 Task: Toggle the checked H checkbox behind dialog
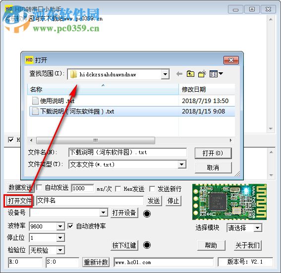pyautogui.click(x=11, y=140)
